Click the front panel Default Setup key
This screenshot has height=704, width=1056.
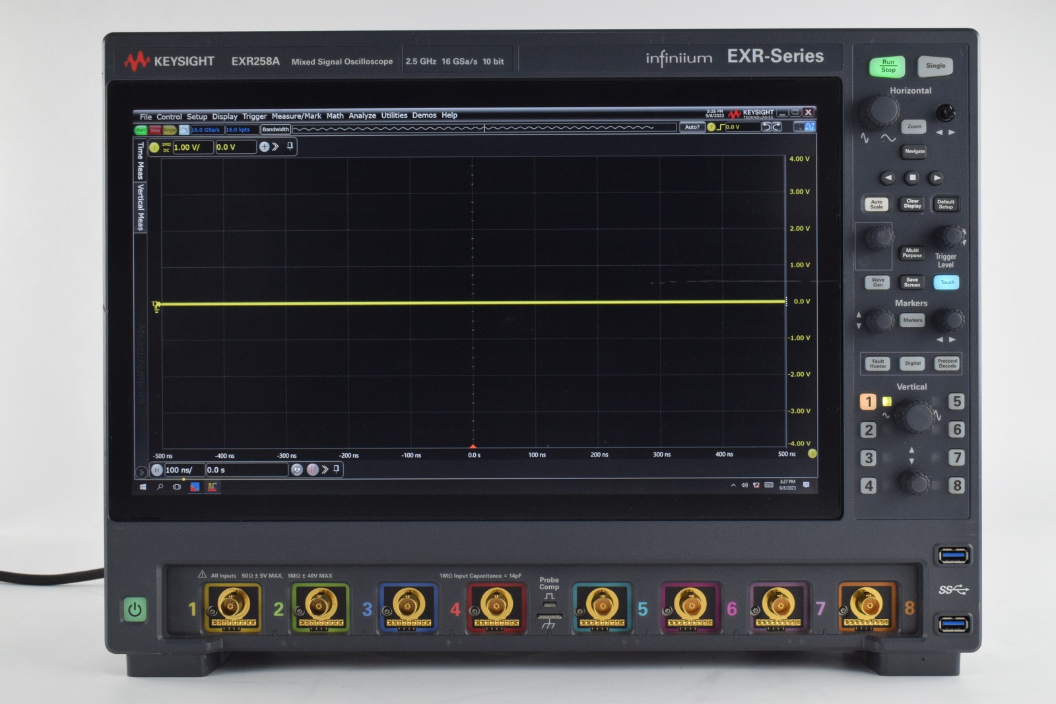click(x=946, y=205)
